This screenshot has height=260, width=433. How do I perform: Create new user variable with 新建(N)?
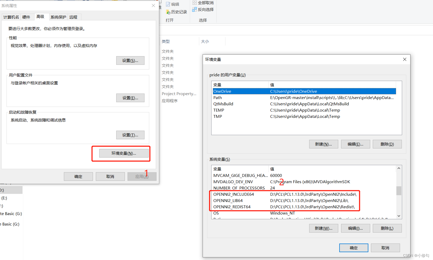click(x=324, y=144)
